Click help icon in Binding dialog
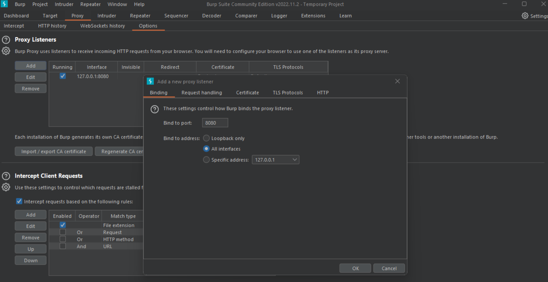 click(x=155, y=109)
